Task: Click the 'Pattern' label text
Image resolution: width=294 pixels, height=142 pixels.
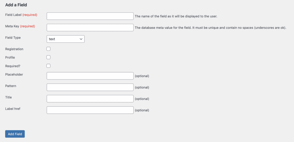Action: pos(11,86)
